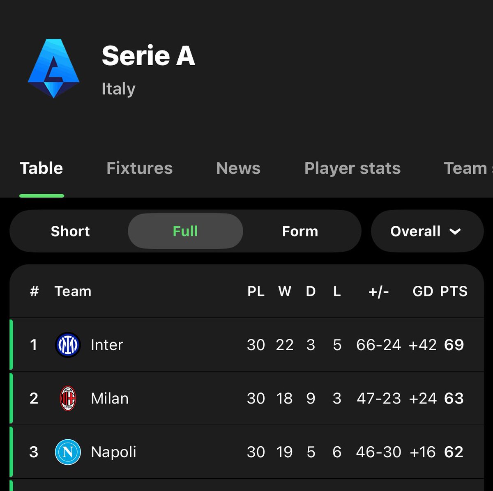Select the Napoli team name

click(x=113, y=452)
